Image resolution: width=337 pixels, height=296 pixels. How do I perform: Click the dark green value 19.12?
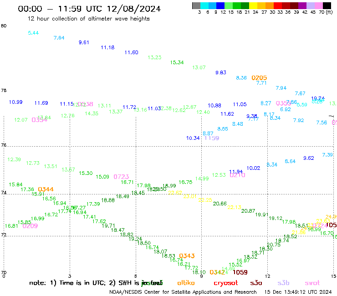tap(276, 218)
